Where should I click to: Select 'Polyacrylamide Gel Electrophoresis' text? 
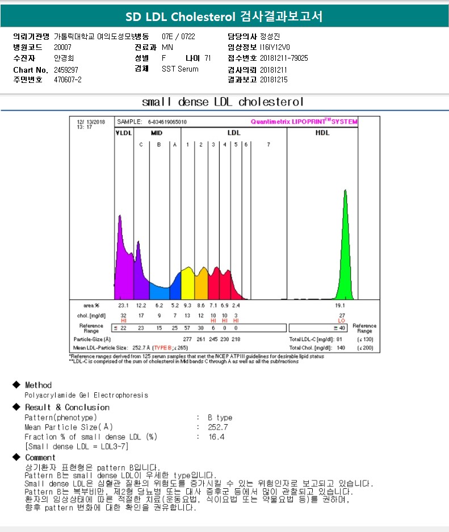pos(86,395)
